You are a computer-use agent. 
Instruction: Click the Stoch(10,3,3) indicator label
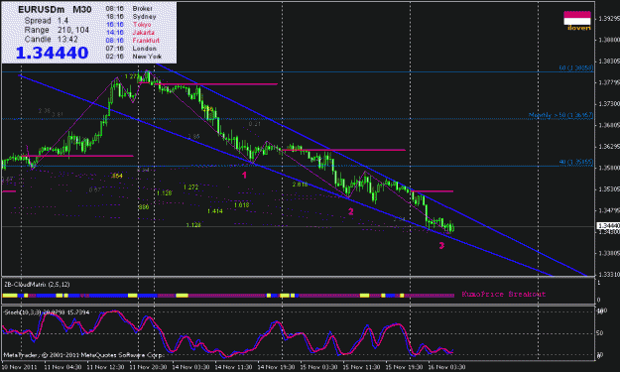tap(47, 312)
